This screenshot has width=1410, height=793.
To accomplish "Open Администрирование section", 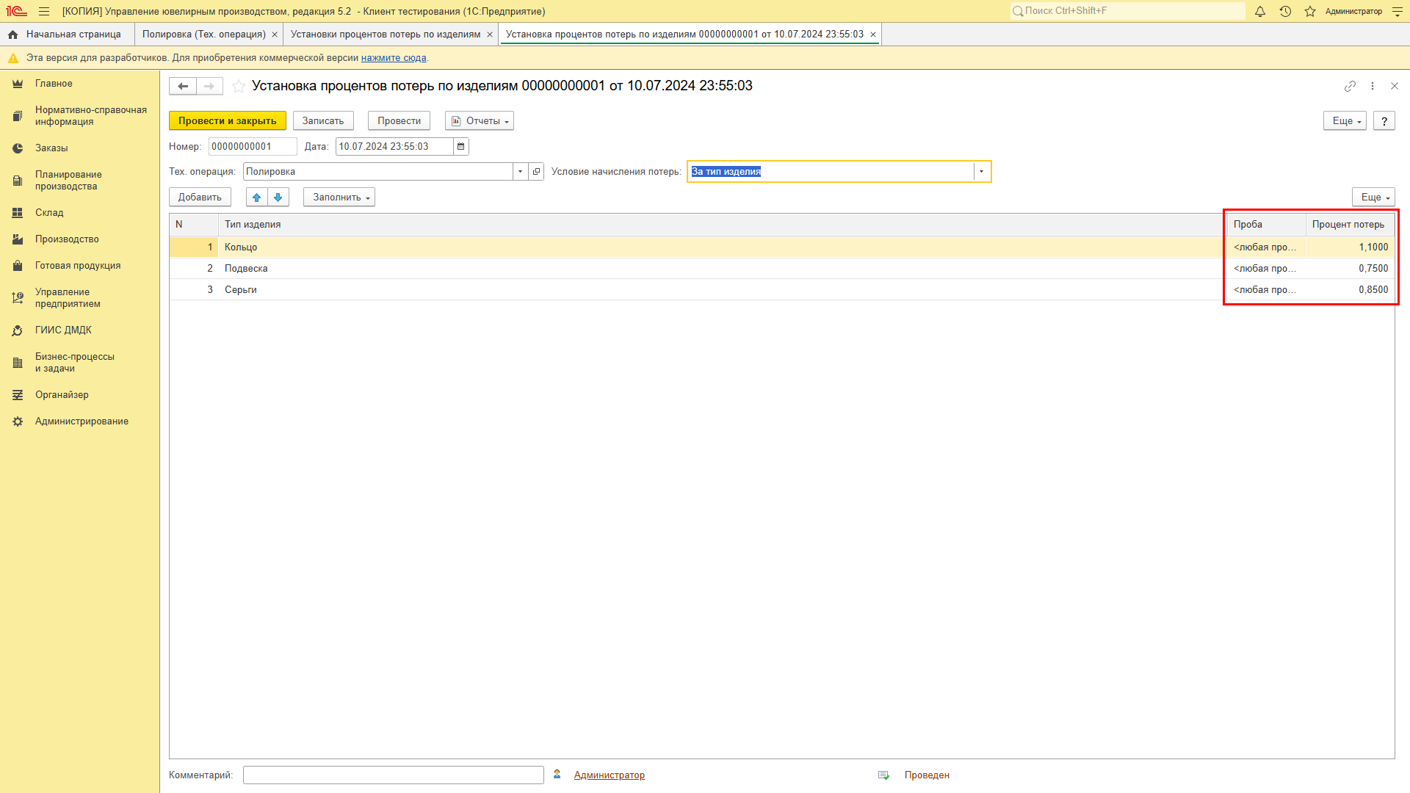I will [79, 421].
